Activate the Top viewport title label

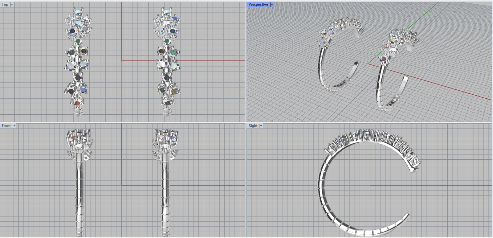coord(5,5)
